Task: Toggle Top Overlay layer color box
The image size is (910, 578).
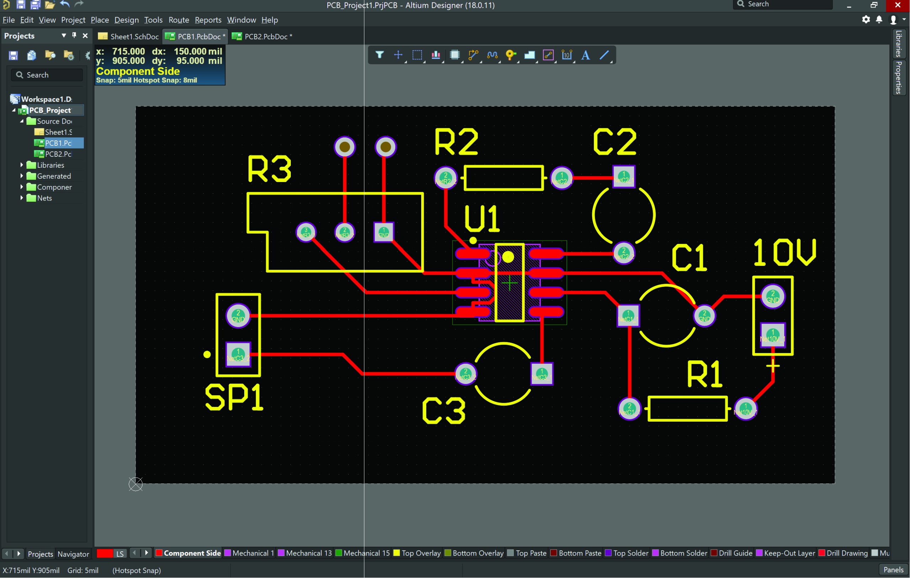Action: click(396, 553)
